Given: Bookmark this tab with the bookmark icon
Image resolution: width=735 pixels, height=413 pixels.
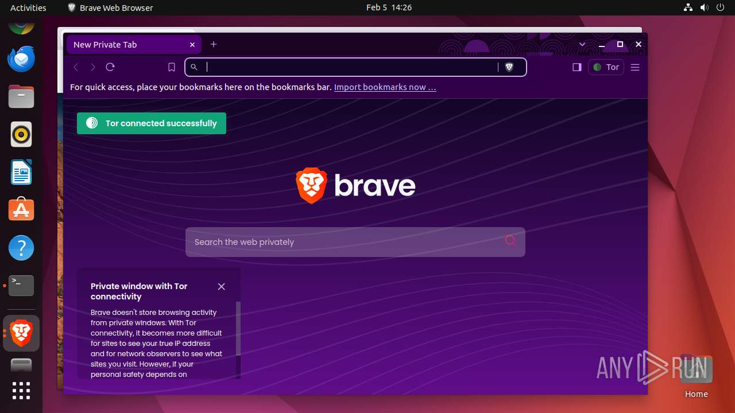Looking at the screenshot, I should 171,67.
